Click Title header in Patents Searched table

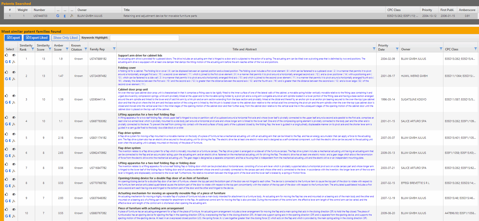127,10
